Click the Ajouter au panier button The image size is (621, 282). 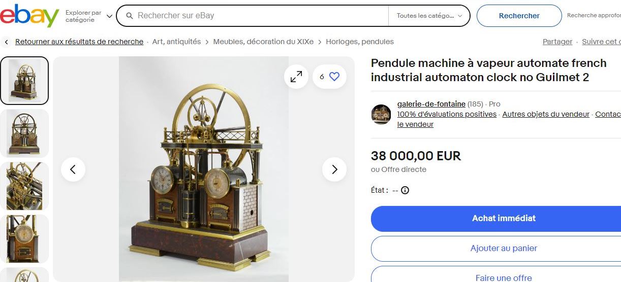[x=496, y=249]
